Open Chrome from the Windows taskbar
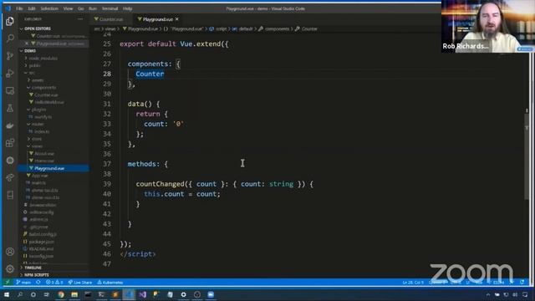The image size is (535, 301). click(x=61, y=294)
